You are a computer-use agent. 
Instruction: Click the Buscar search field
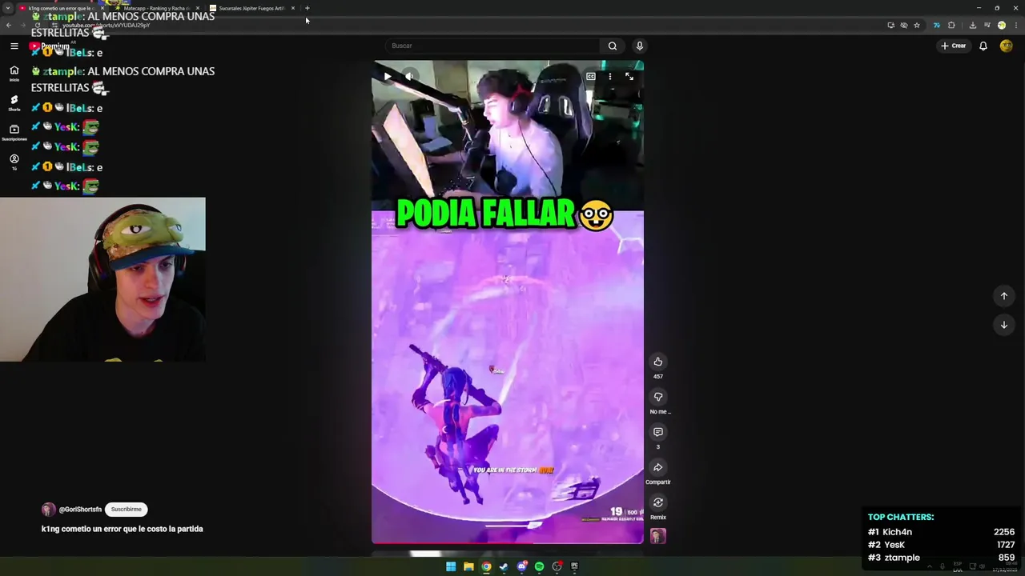(492, 46)
